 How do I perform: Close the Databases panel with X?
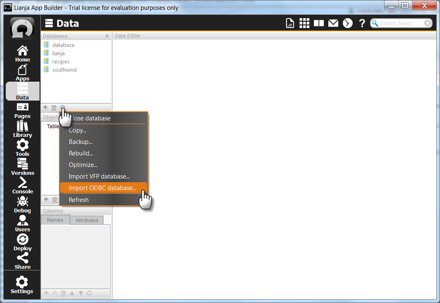point(107,36)
